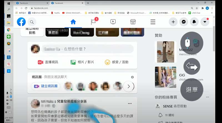Open the SENSE 森思眼動 page
Screen dimensions: 222x123
[171, 106]
